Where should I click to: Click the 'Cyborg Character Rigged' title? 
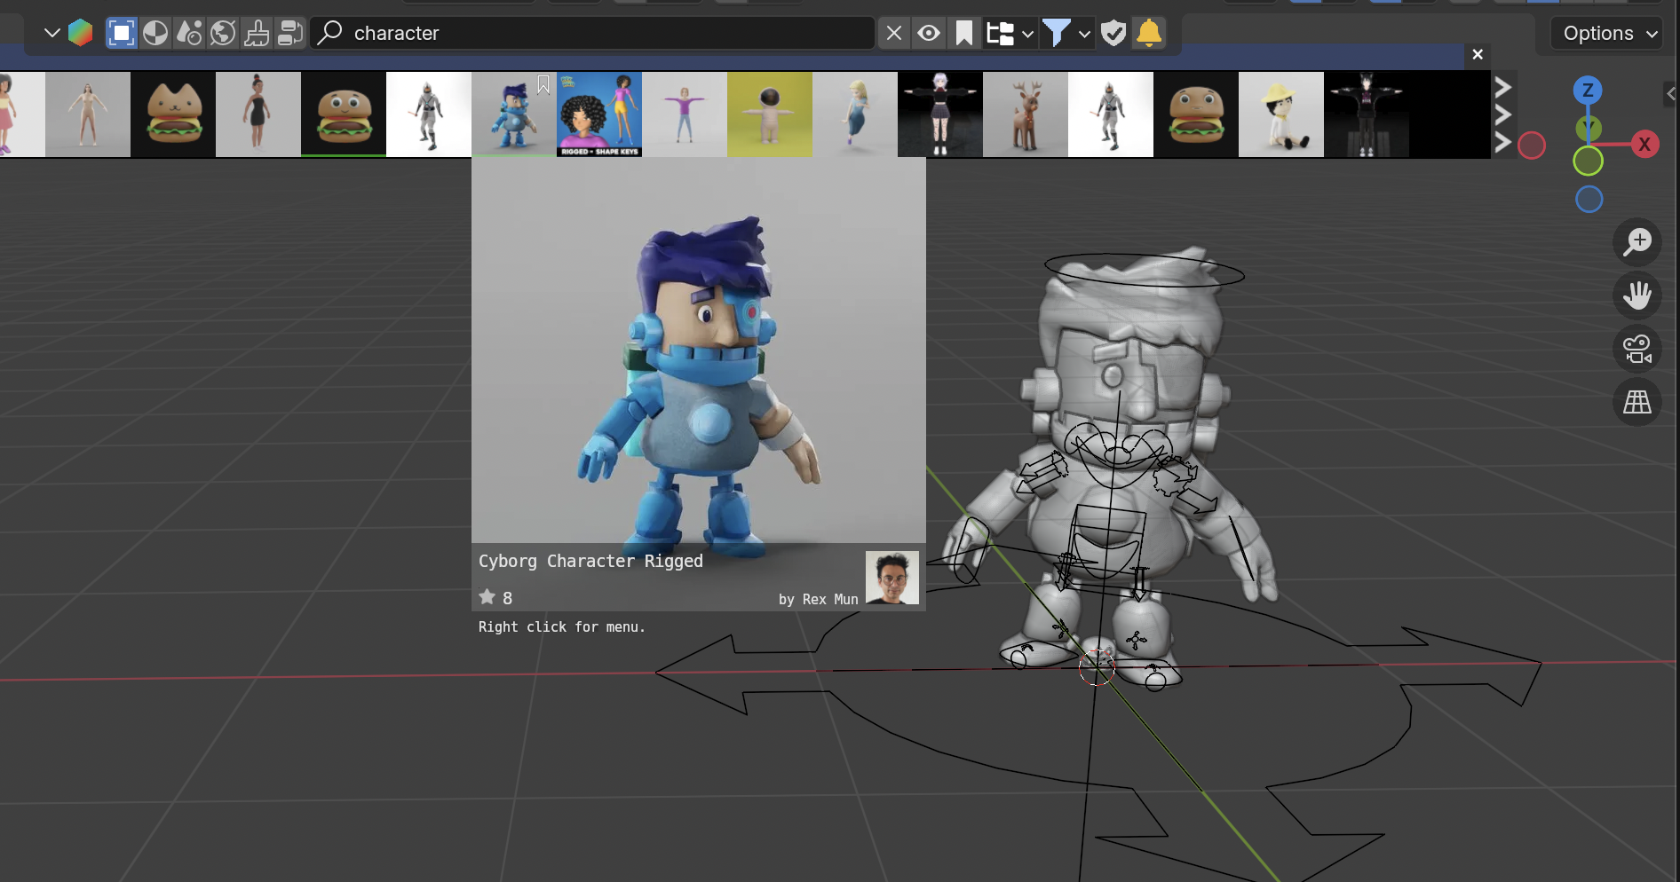(x=590, y=562)
